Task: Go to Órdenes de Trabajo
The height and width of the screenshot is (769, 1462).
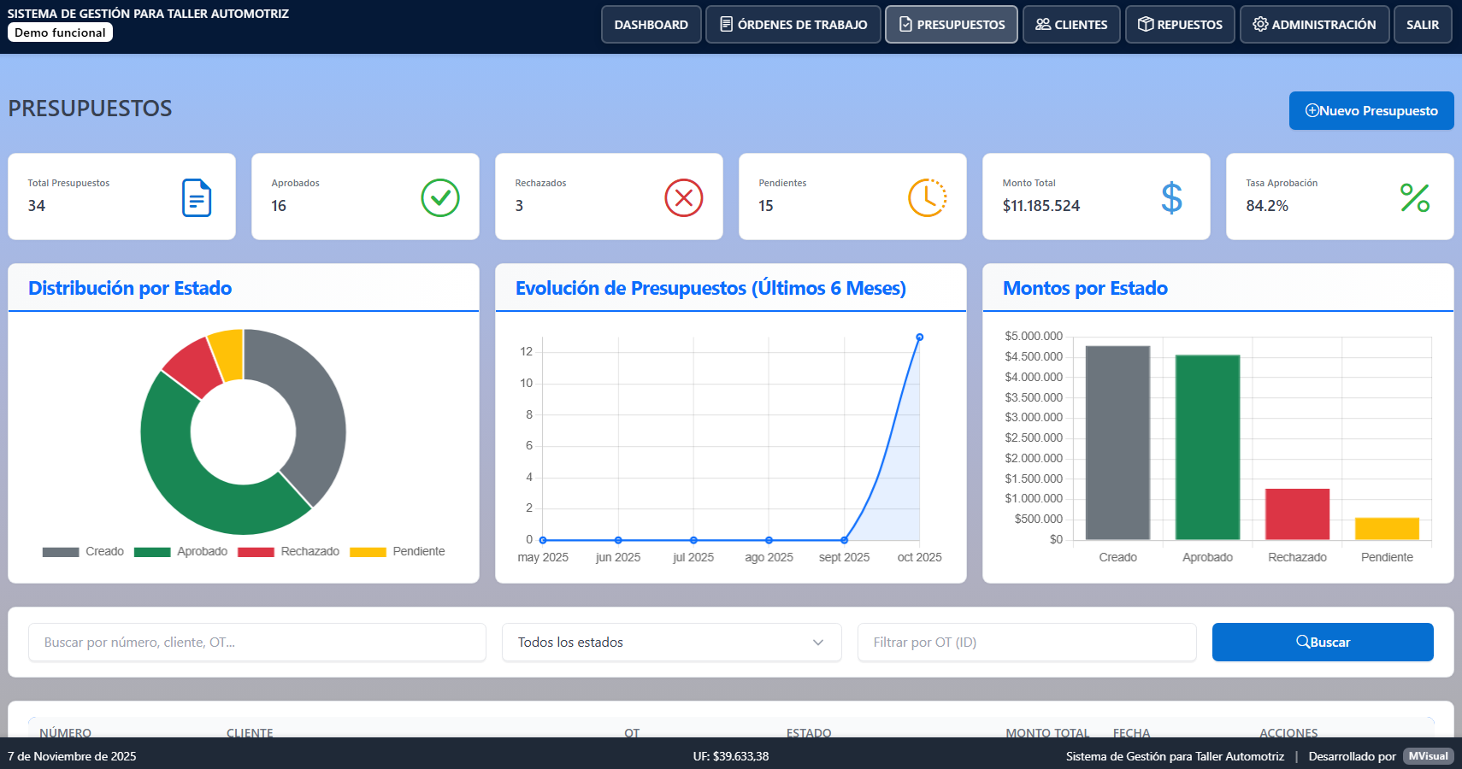Action: 793,25
